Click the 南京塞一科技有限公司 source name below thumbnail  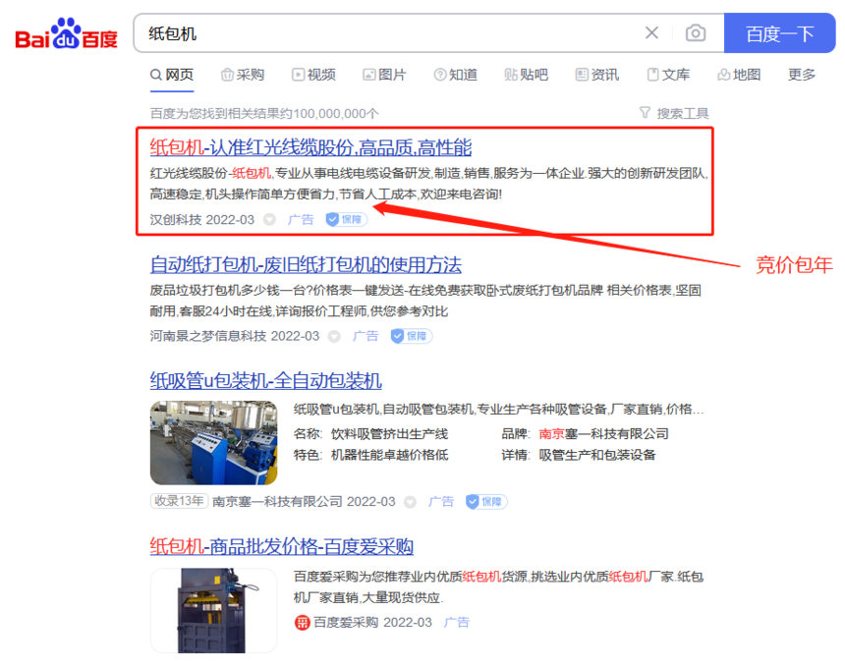pyautogui.click(x=277, y=502)
